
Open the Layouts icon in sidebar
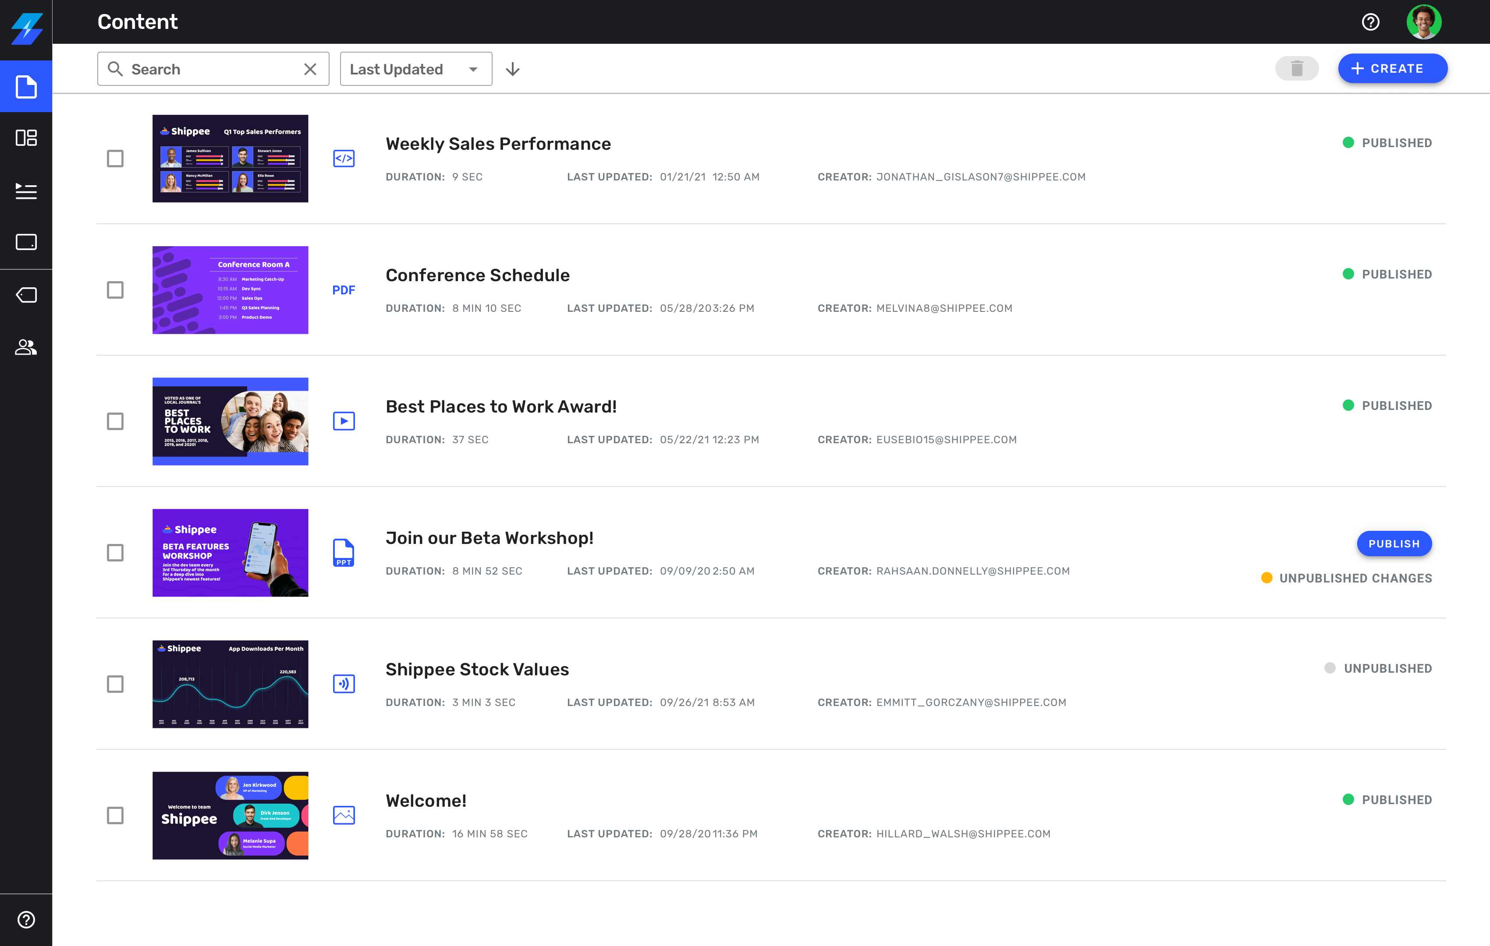click(x=26, y=138)
